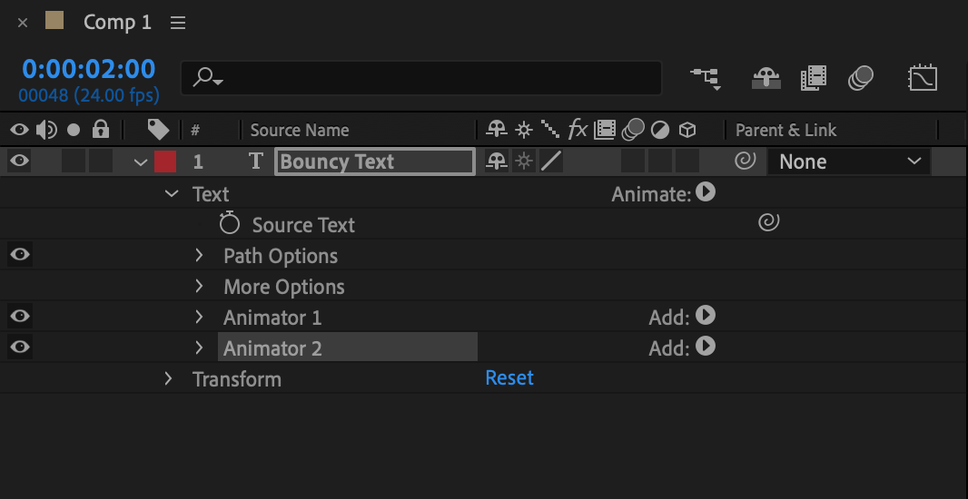This screenshot has height=499, width=968.
Task: Open the Graph Editor
Action: [x=923, y=78]
